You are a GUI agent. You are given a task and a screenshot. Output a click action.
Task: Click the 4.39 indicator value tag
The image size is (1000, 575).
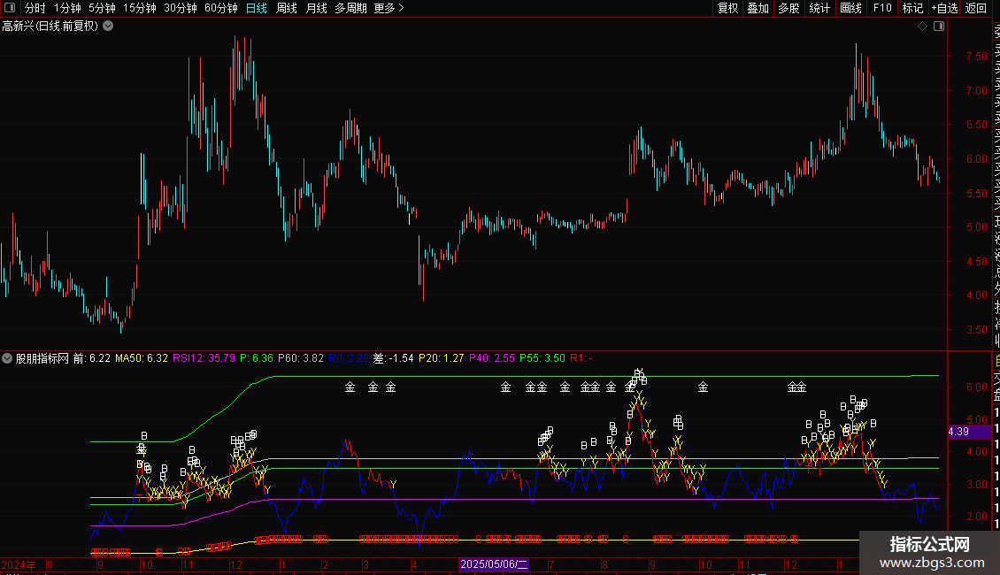click(969, 432)
